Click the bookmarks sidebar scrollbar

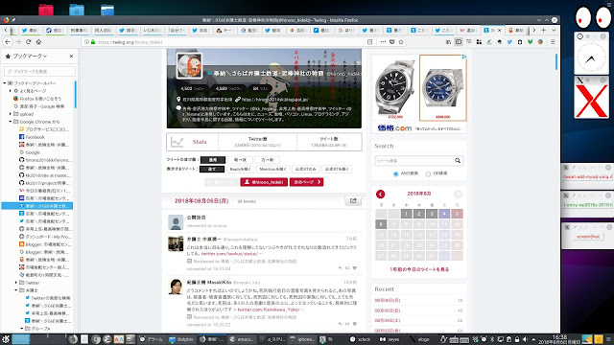75,94
